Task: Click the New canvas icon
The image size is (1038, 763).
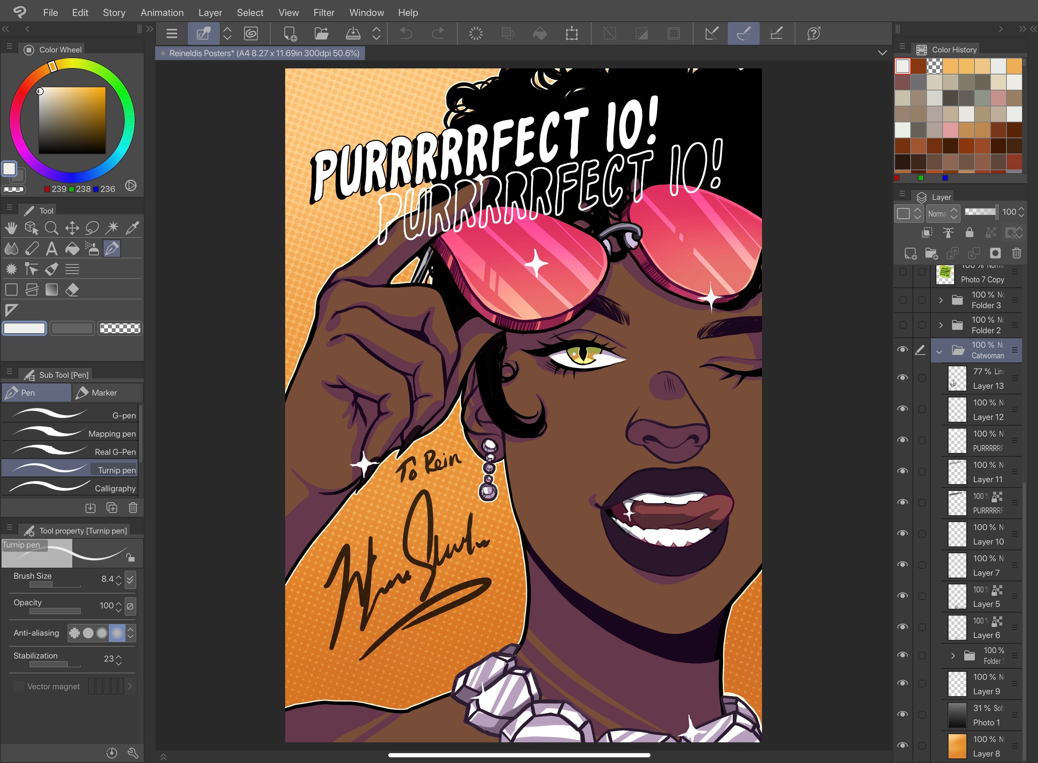Action: tap(290, 33)
